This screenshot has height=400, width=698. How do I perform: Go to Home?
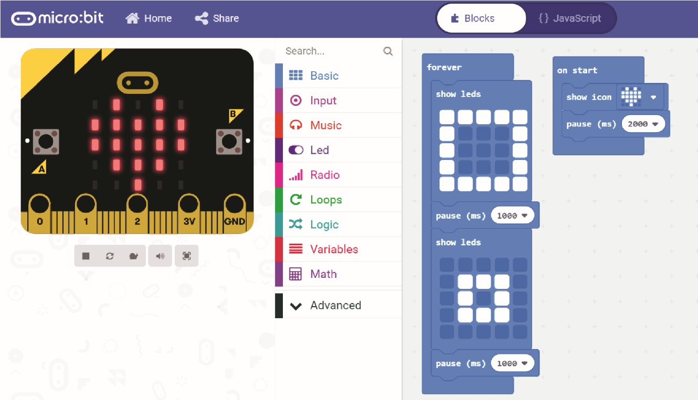(x=149, y=18)
